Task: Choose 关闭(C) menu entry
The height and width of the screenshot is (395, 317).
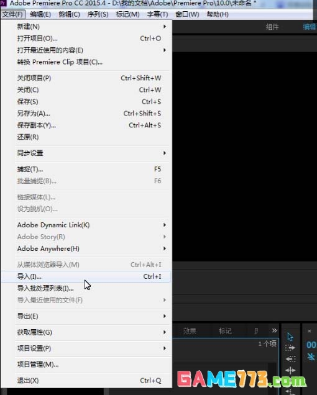Action: pos(86,89)
